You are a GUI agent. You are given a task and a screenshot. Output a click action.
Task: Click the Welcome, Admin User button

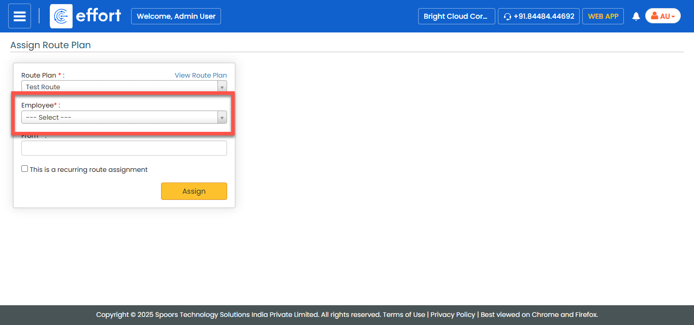[176, 16]
